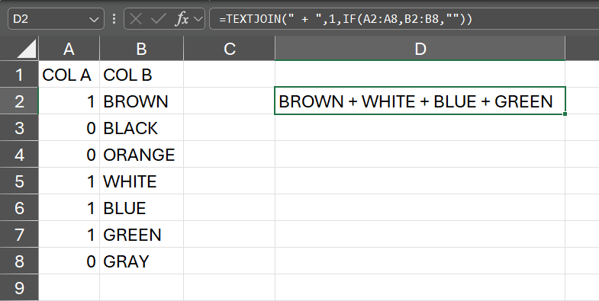
Task: Expand the Name Box dropdown arrow
Action: pyautogui.click(x=94, y=19)
